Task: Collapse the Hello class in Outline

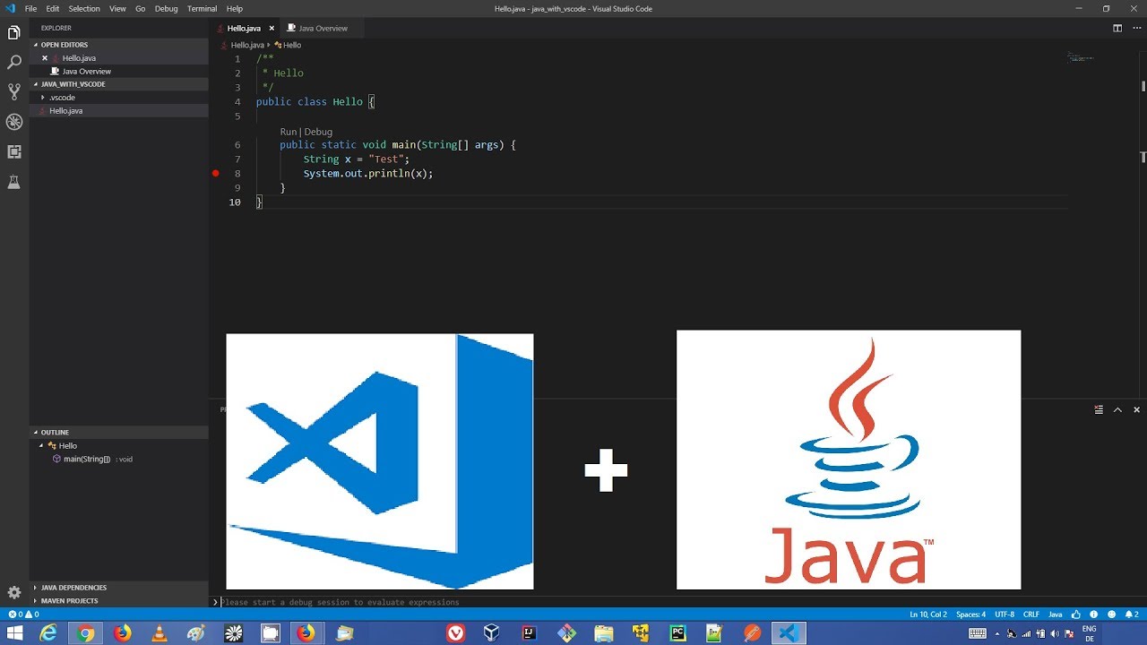Action: click(41, 446)
